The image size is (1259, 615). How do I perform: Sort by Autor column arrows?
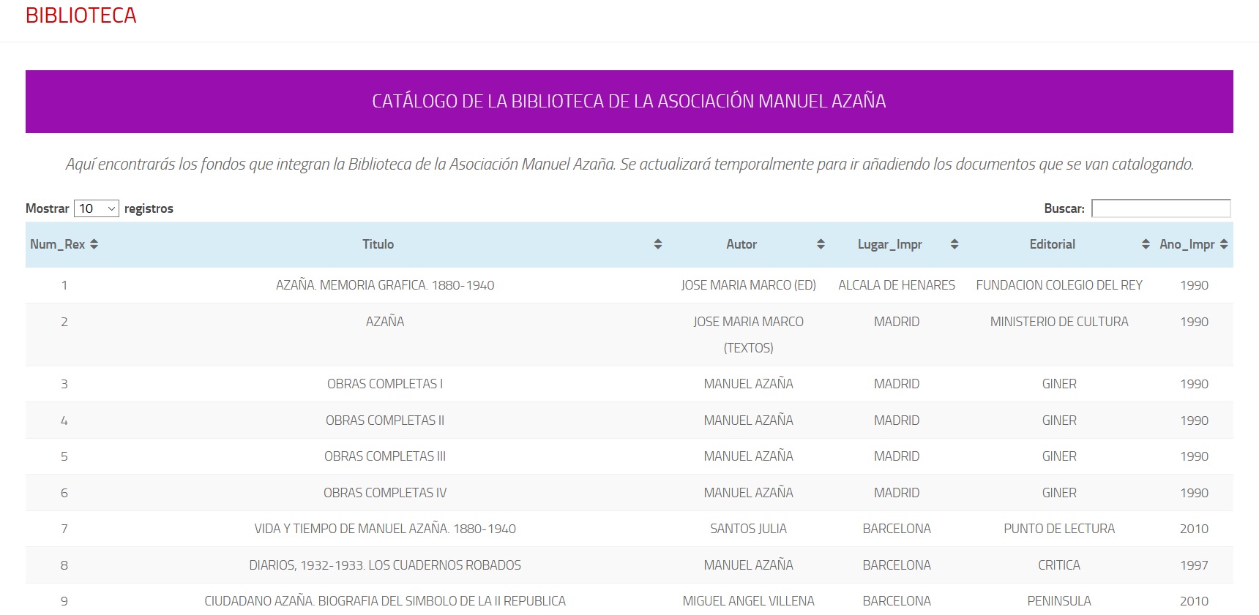[821, 244]
